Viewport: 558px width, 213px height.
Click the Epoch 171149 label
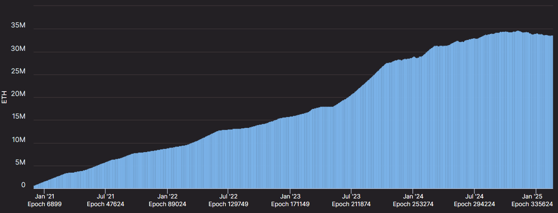pyautogui.click(x=290, y=204)
